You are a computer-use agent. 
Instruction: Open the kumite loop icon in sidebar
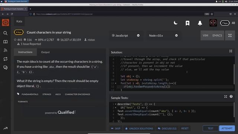[6, 59]
